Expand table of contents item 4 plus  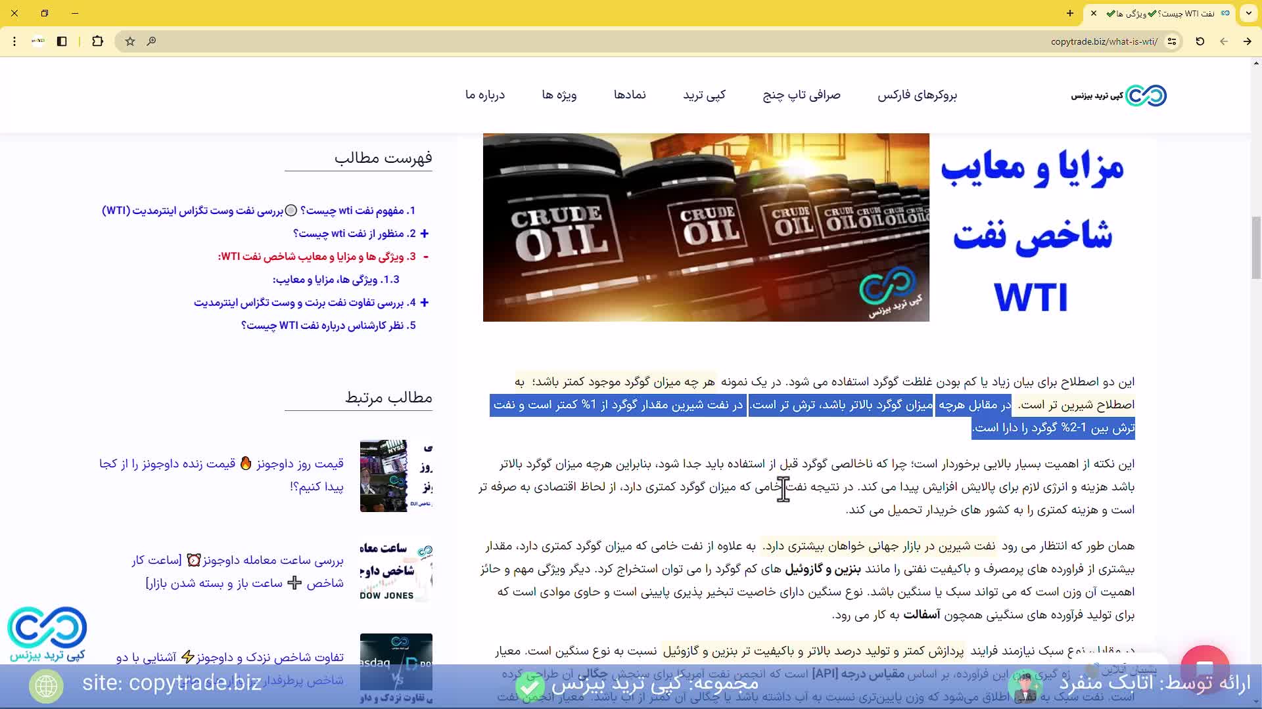point(425,303)
